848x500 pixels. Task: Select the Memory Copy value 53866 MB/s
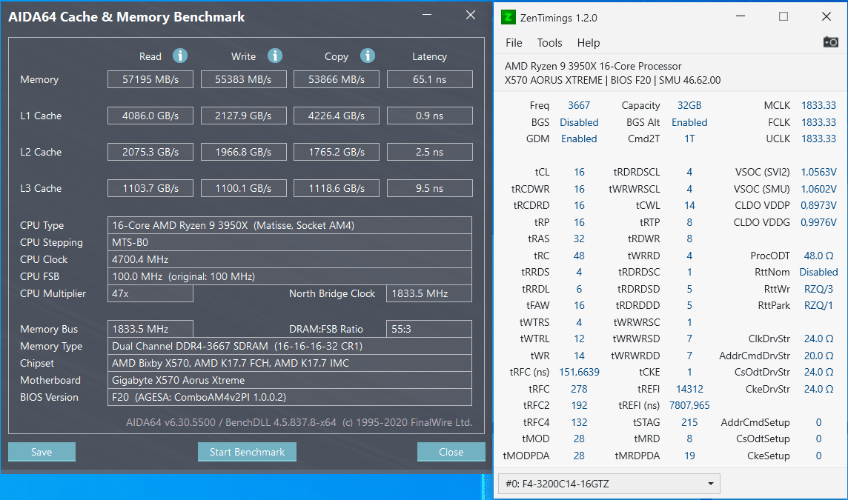click(x=337, y=79)
